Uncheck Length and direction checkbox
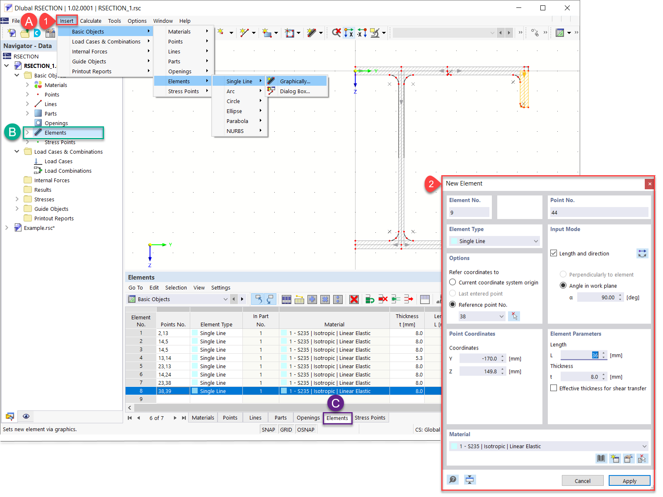 click(x=554, y=253)
